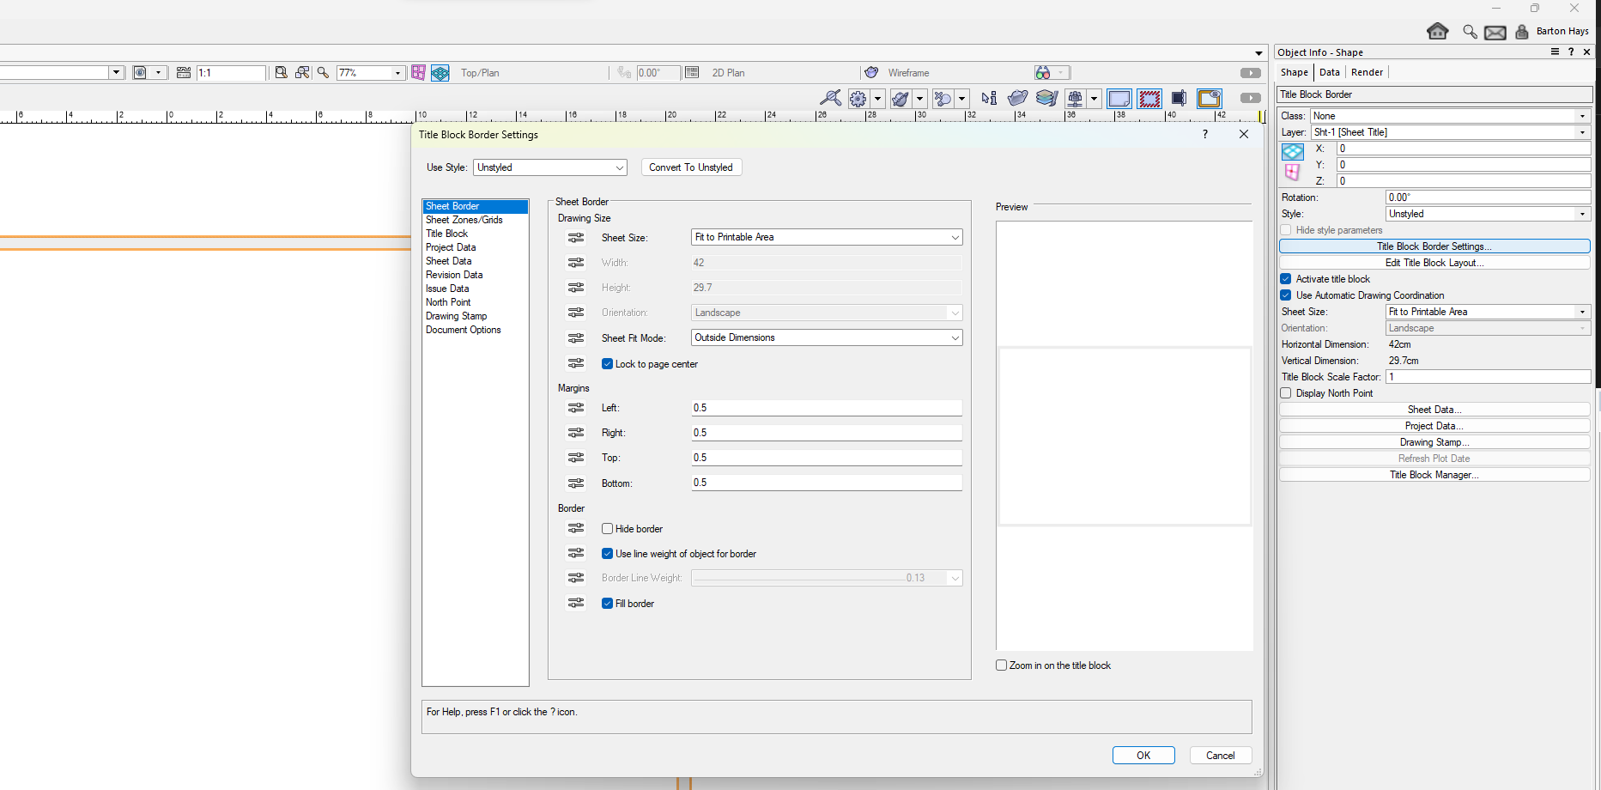
Task: Click the Object Info panel menu icon
Action: (x=1555, y=52)
